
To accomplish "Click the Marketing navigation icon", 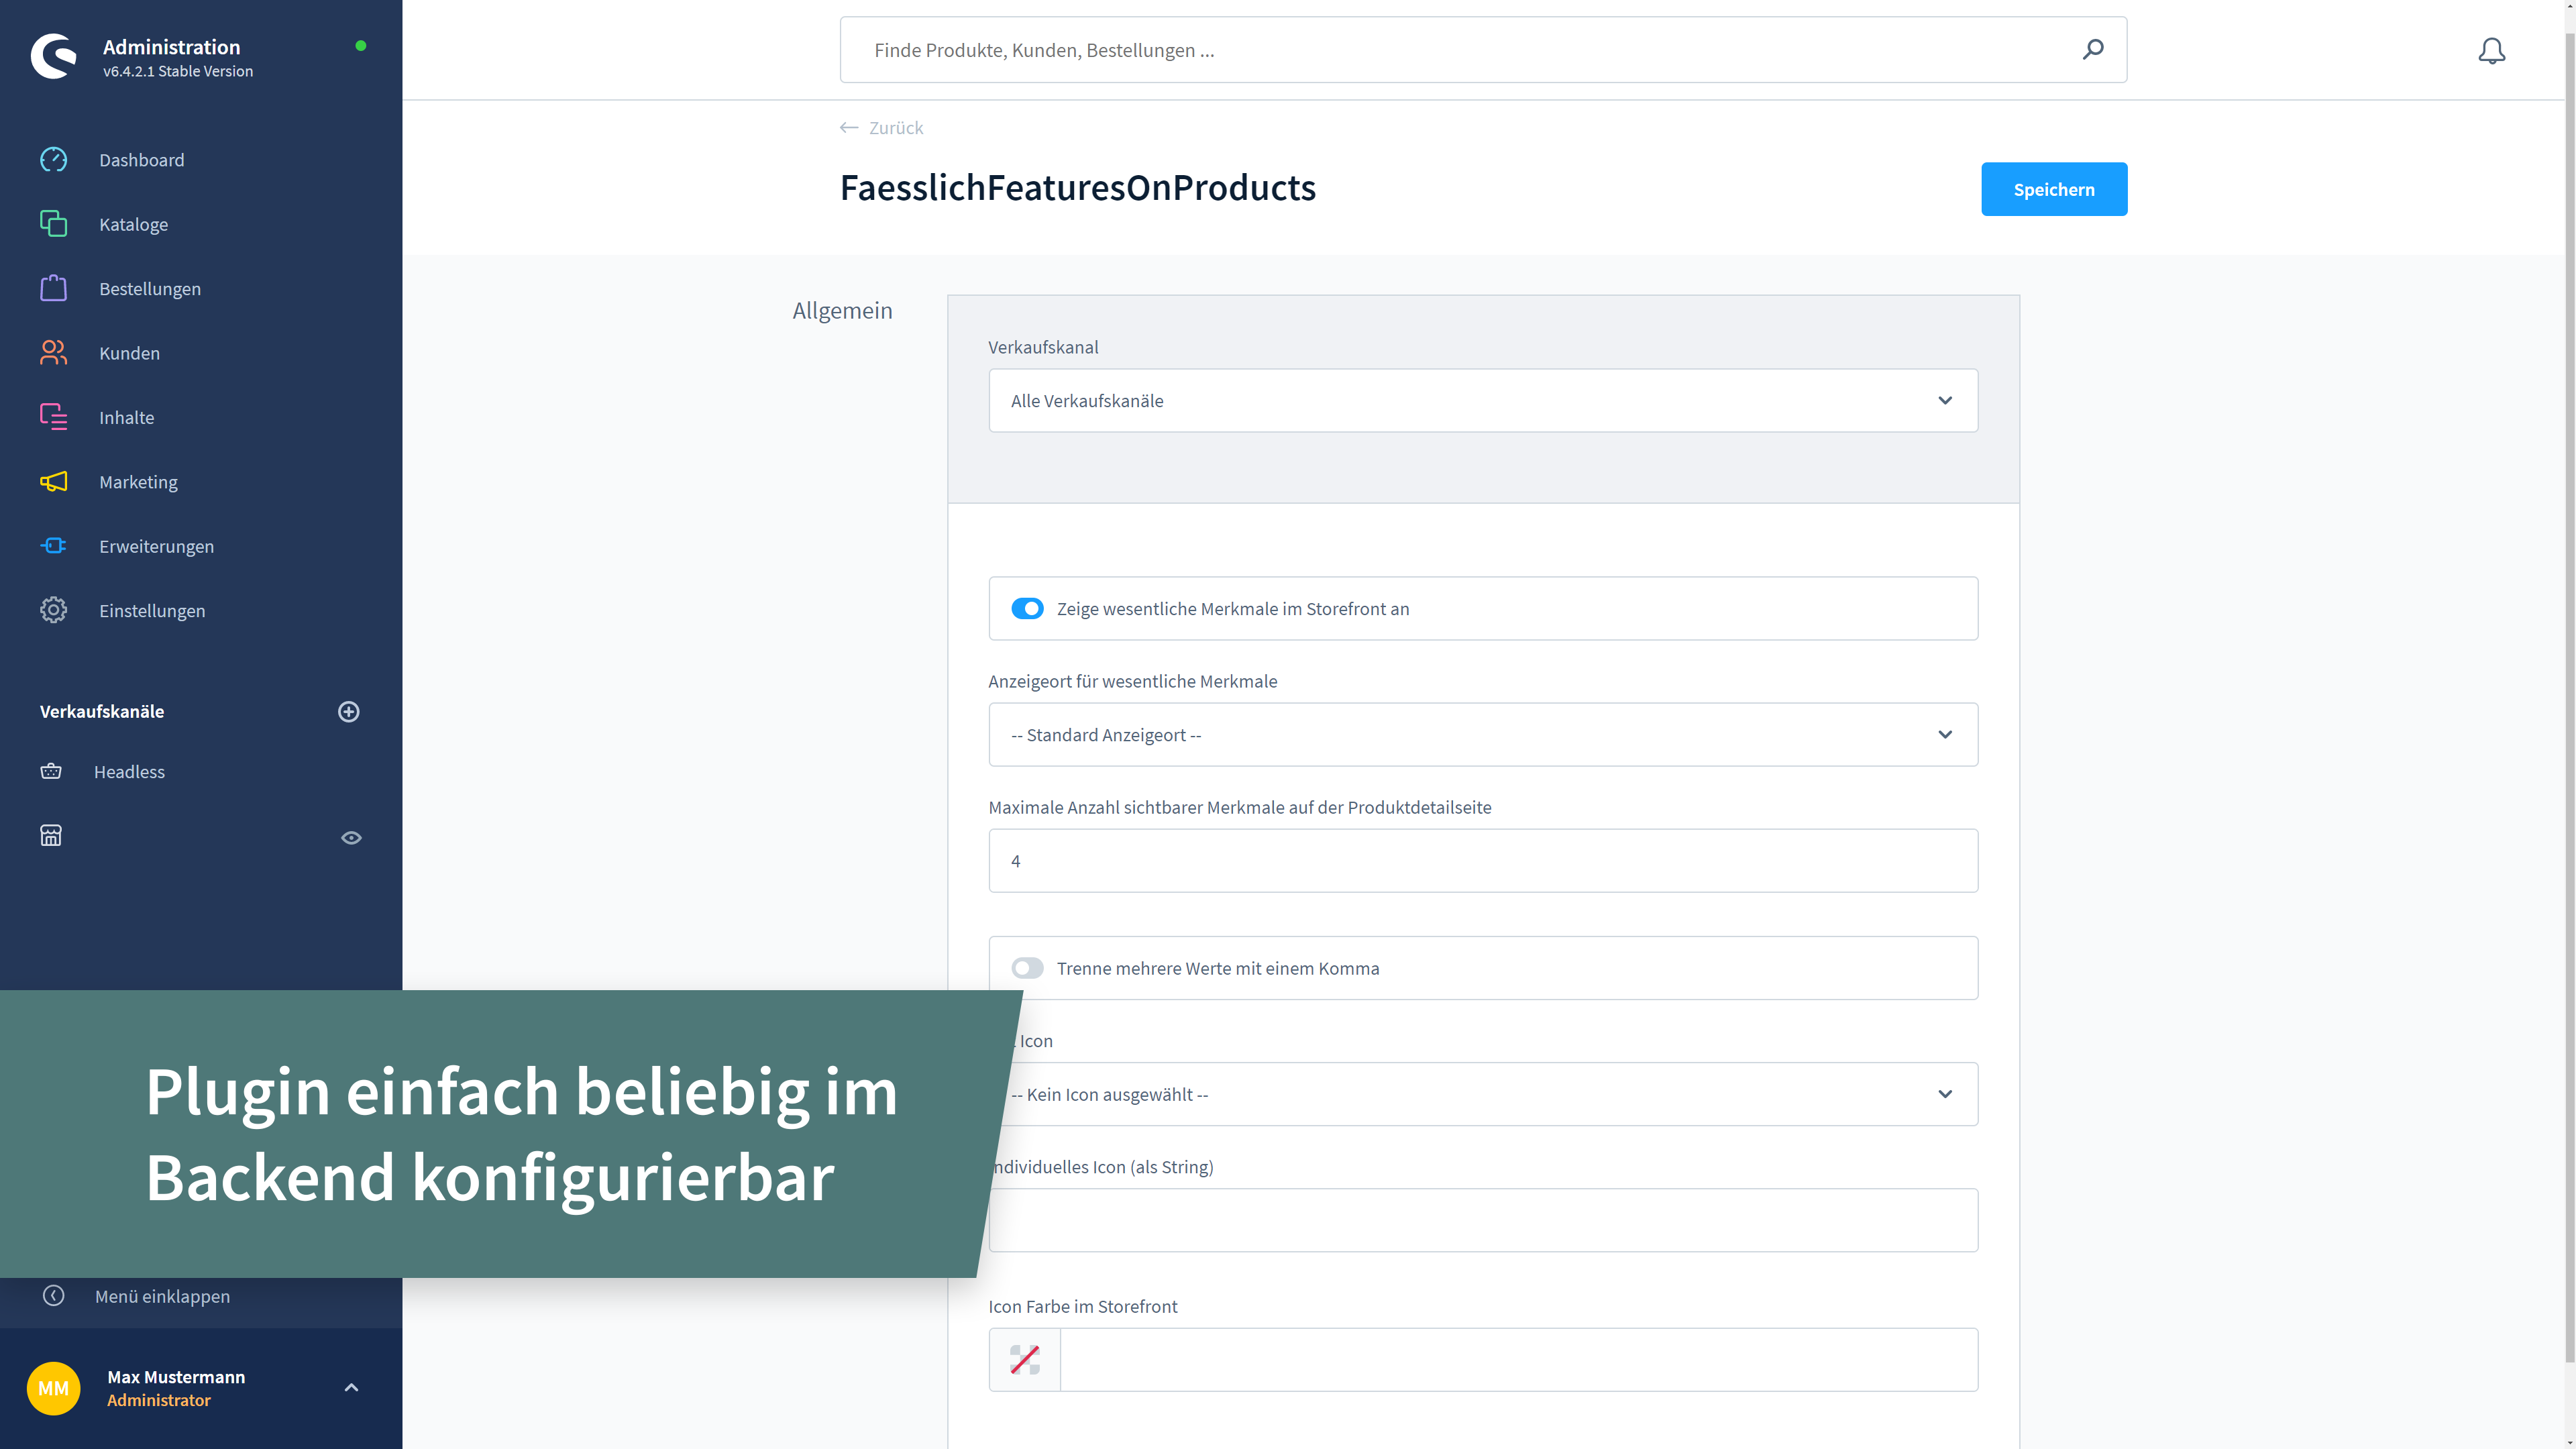I will [x=53, y=481].
